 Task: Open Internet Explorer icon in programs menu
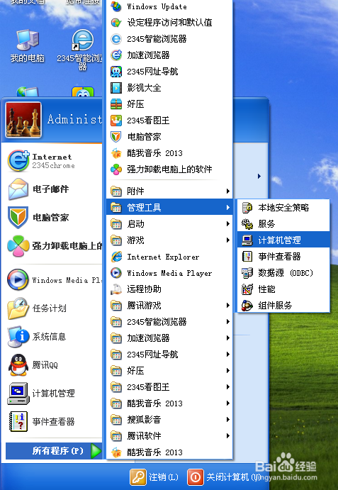(116, 257)
